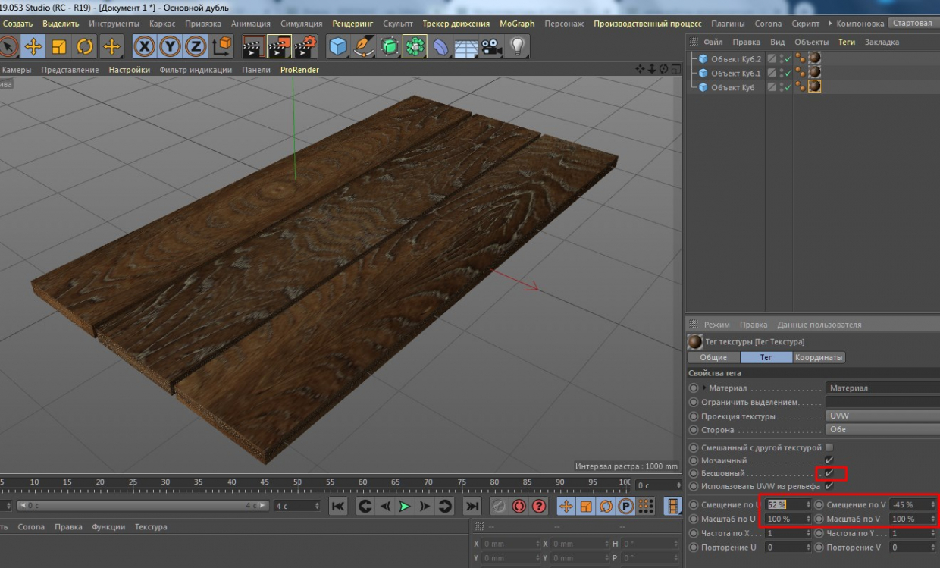This screenshot has height=568, width=940.
Task: Open the Рендеринг menu
Action: 352,24
